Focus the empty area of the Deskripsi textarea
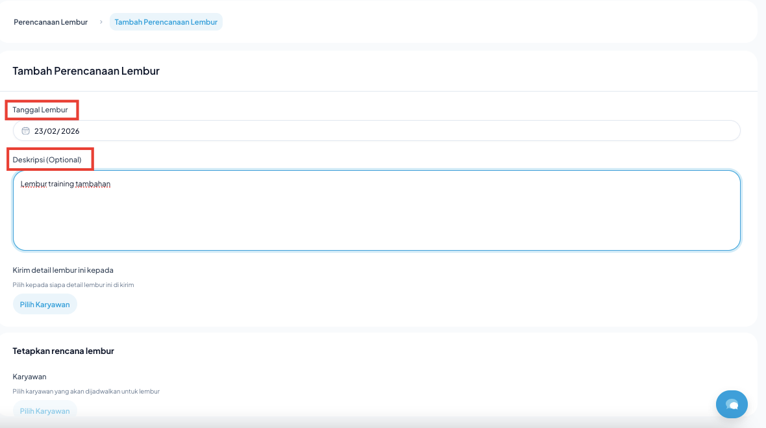This screenshot has height=428, width=766. (x=377, y=221)
